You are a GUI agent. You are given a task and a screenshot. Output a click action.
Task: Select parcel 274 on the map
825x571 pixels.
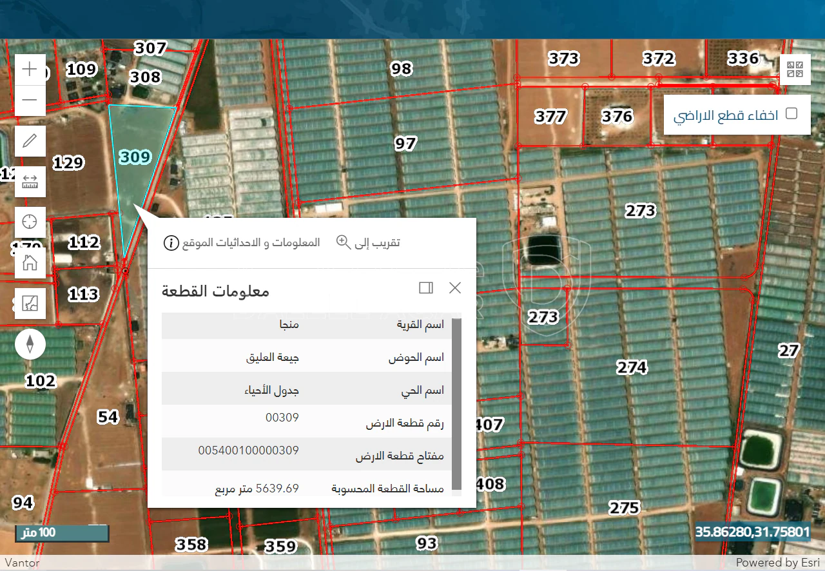[x=632, y=367]
